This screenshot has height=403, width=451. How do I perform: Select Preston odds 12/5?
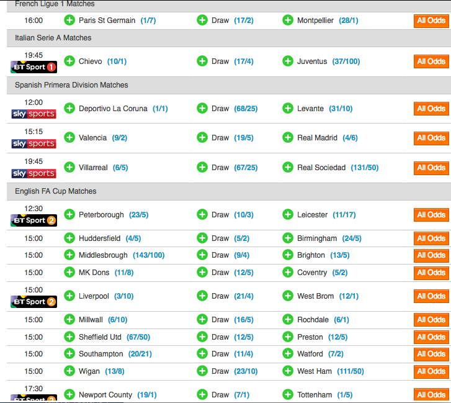coord(338,337)
